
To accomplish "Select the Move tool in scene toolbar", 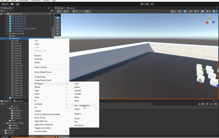I will 58,21.
